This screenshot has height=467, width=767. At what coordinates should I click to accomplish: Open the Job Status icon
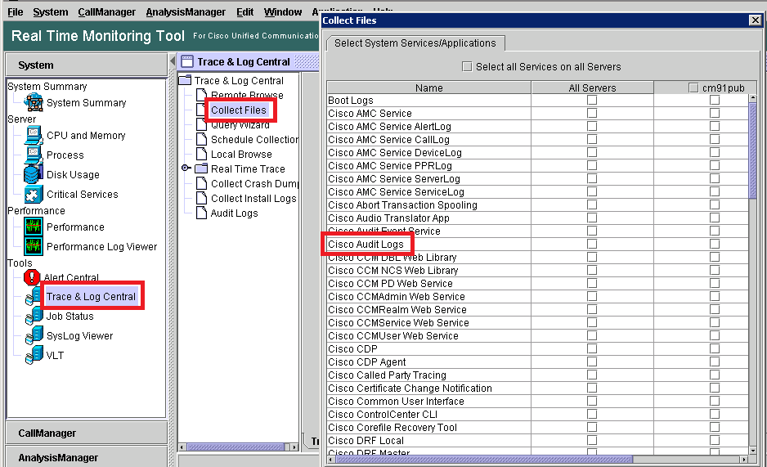[34, 316]
